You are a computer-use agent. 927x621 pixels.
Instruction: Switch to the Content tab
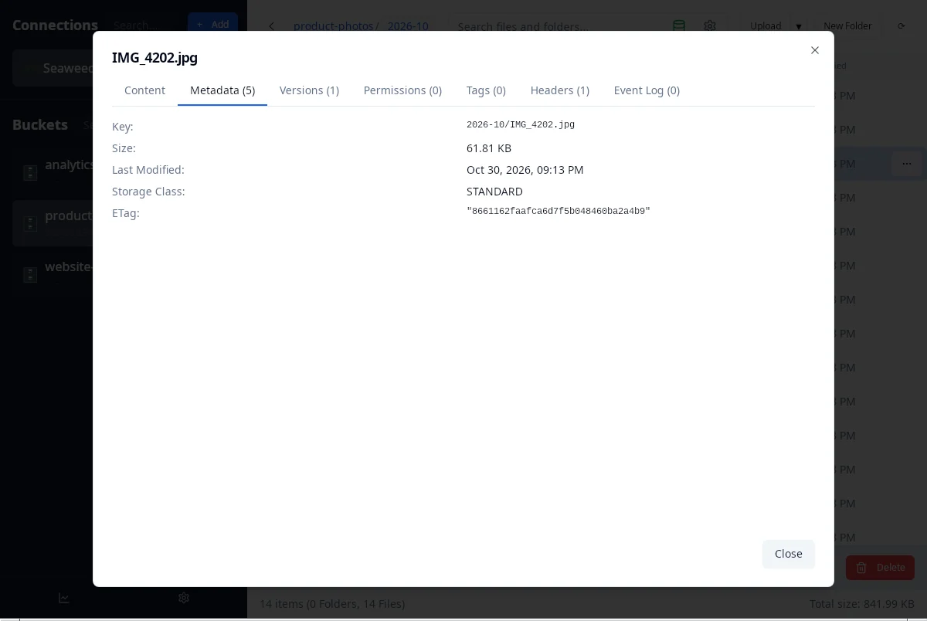(144, 90)
